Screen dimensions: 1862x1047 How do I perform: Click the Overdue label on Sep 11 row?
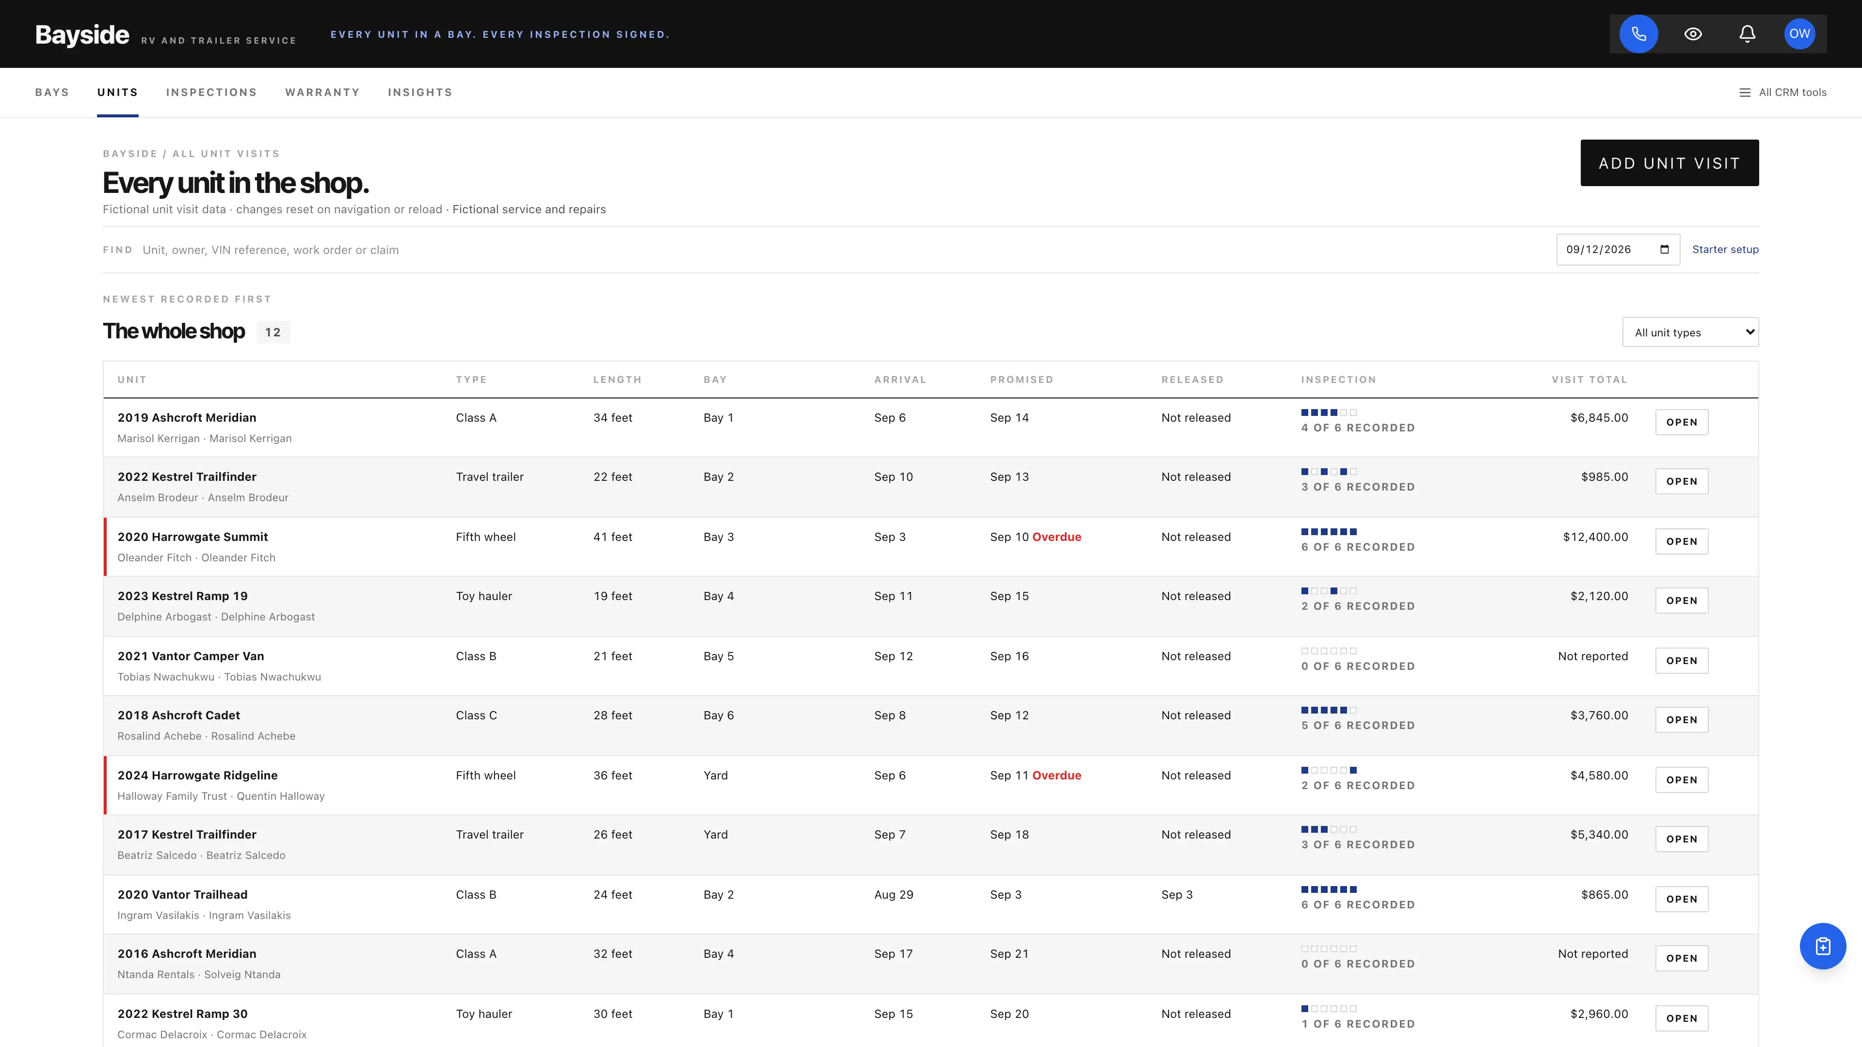[1057, 776]
